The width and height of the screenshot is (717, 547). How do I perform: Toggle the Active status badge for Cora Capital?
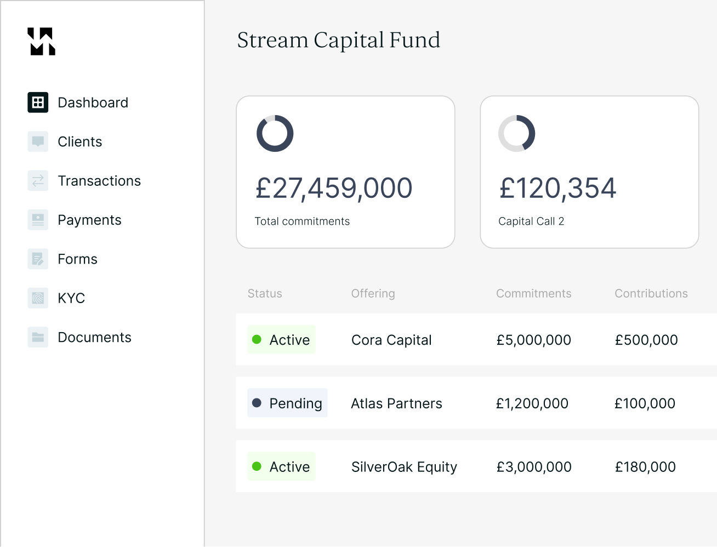[x=281, y=339]
